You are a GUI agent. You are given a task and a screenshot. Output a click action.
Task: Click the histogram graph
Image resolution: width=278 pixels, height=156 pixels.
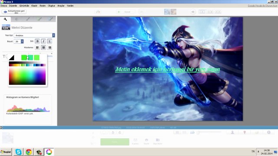coord(28,108)
